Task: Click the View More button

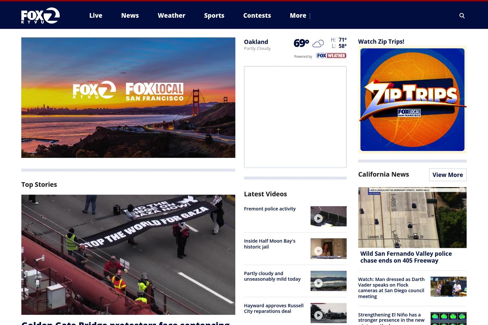Action: coord(448,175)
